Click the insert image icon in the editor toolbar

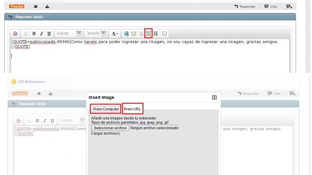148,34
